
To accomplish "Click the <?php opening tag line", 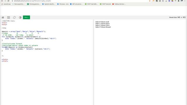I will (4, 28).
